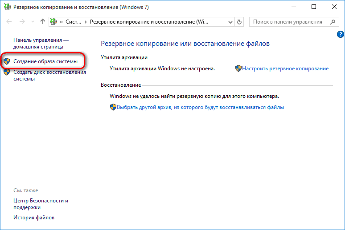Screen dimensions: 345x230
Task: Open Создать диск восстановления системы link
Action: tap(49, 75)
